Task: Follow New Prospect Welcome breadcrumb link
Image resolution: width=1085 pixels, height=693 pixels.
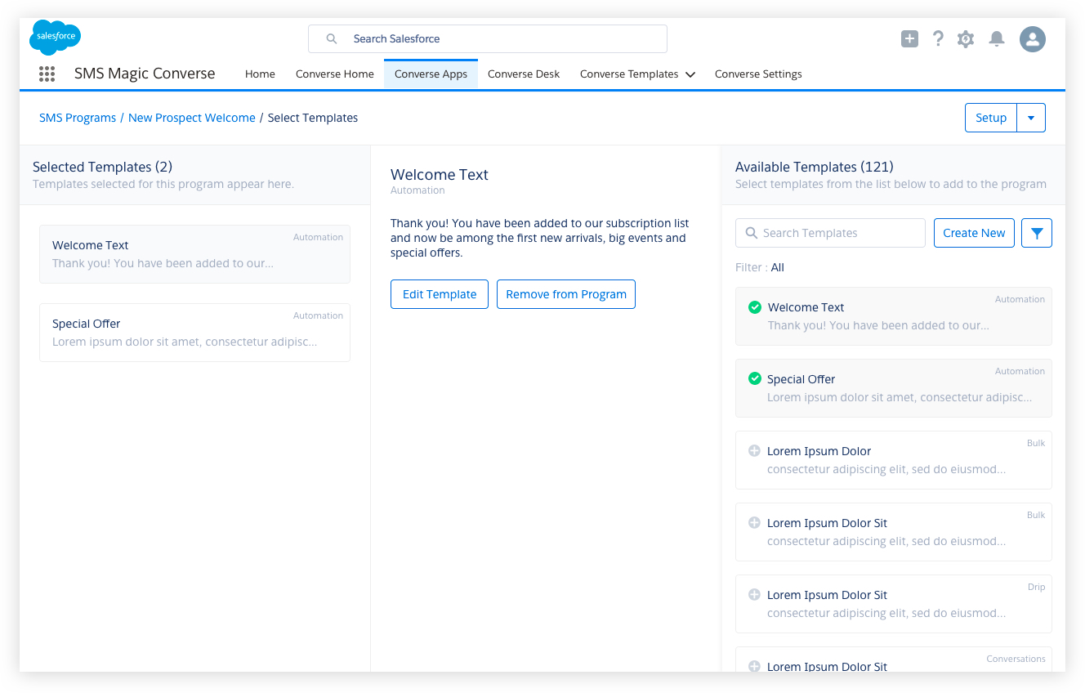Action: coord(192,118)
